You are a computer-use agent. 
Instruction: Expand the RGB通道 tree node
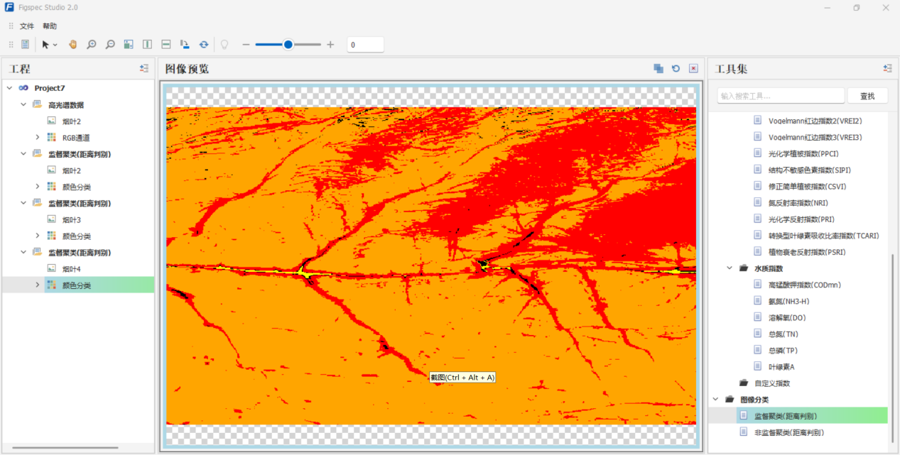(x=38, y=138)
